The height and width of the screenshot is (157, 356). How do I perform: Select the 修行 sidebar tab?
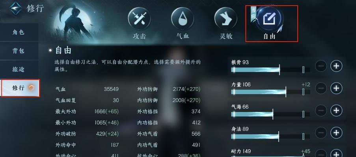coord(20,88)
